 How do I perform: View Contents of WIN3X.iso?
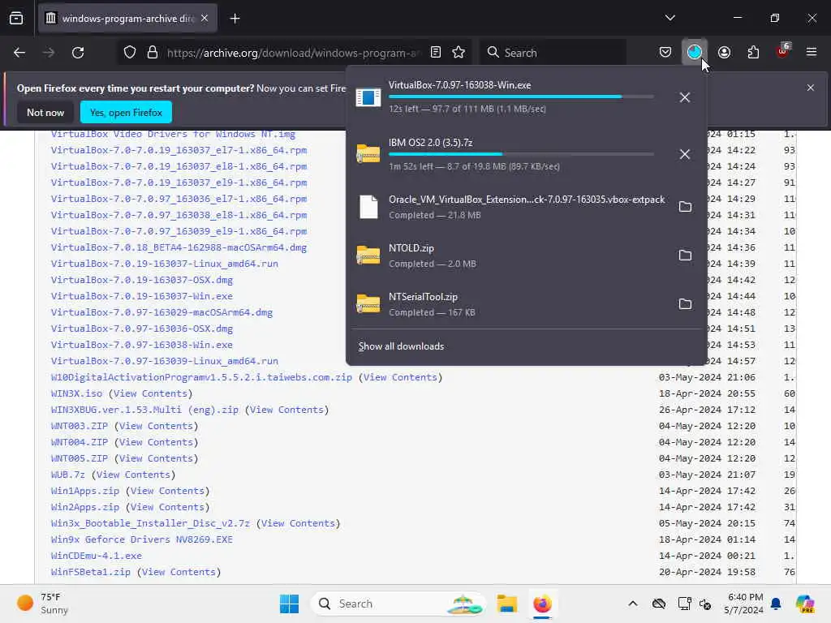click(150, 393)
